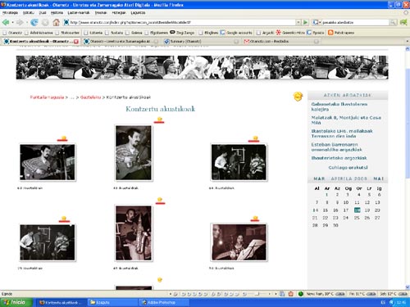Click the smiley icon above the striped-sweater guitarist photo
This screenshot has height=307, width=410.
click(x=63, y=138)
